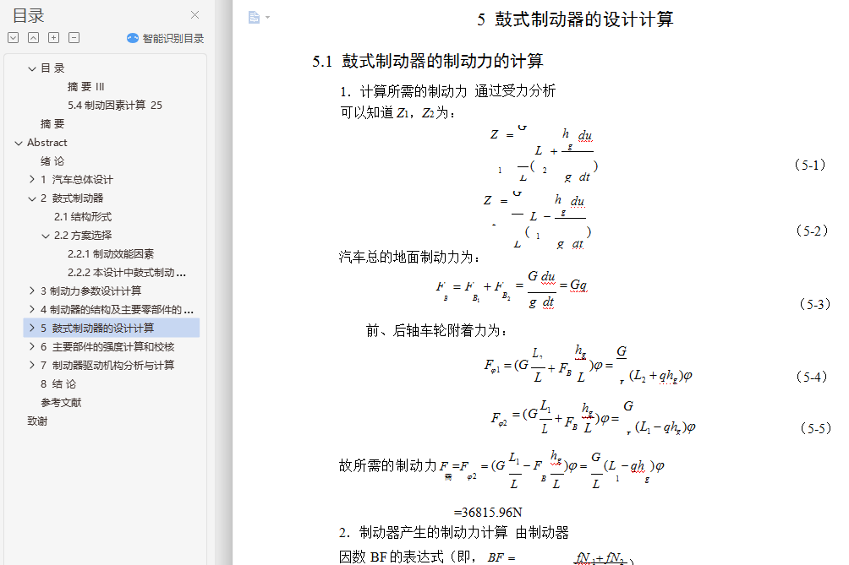Navigate to the 绪 论 heading
Image resolution: width=849 pixels, height=565 pixels.
coord(52,161)
